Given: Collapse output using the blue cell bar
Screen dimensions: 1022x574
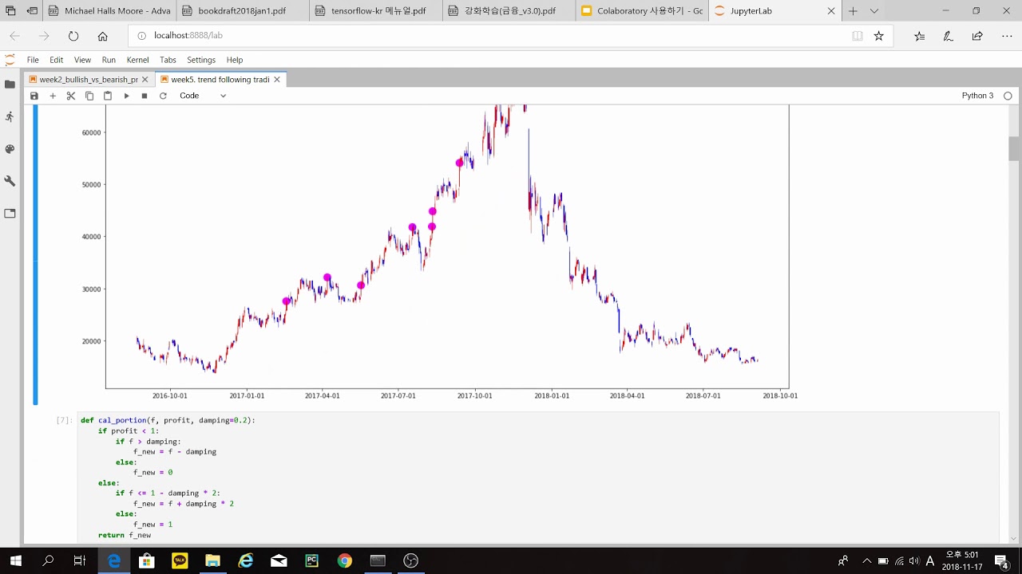Looking at the screenshot, I should [35, 254].
